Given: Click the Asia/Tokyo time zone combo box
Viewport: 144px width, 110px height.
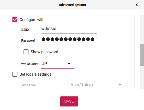Looking at the screenshot, I should [96, 85].
